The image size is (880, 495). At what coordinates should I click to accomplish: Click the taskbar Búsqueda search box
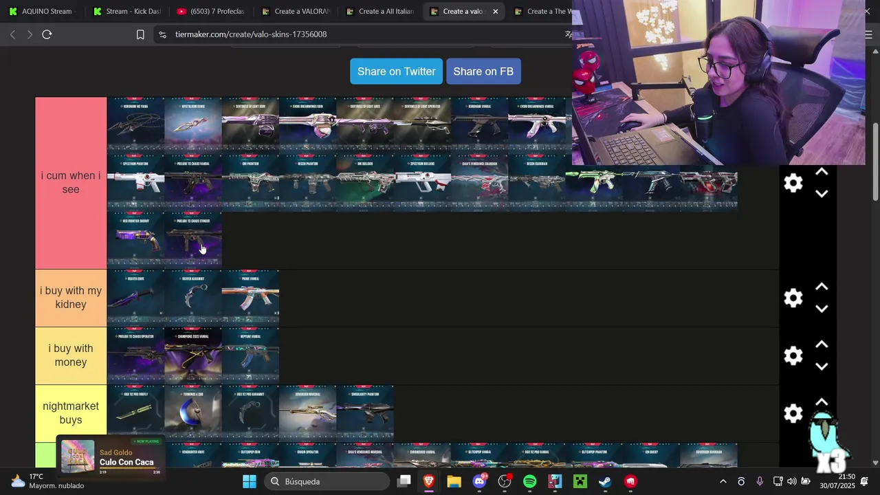tap(326, 481)
